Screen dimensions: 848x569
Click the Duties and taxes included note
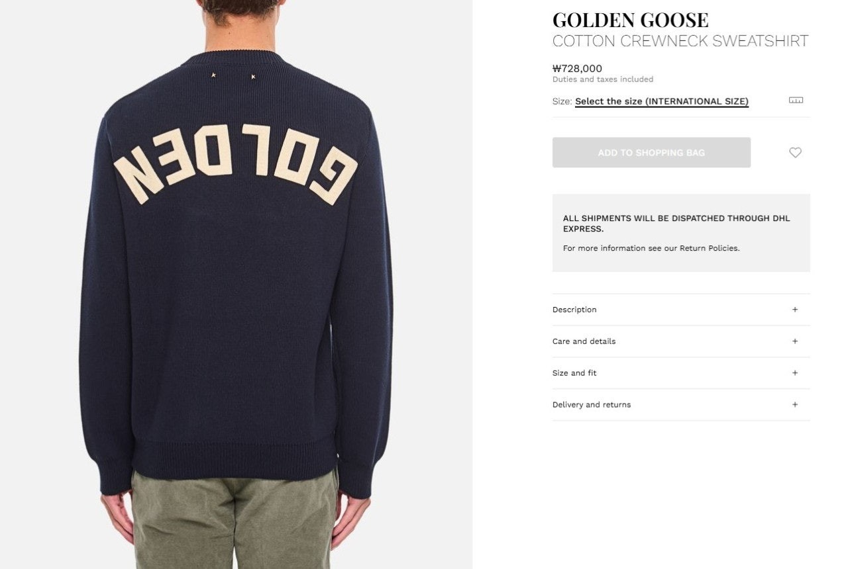click(x=603, y=79)
